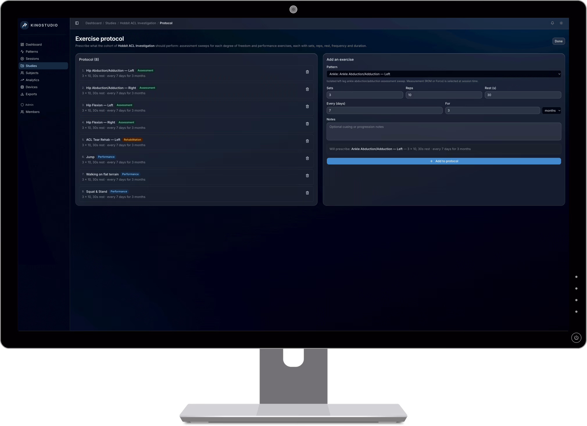Screen dimensions: 587x426
Task: Open Subjects in the sidebar
Action: (x=43, y=73)
